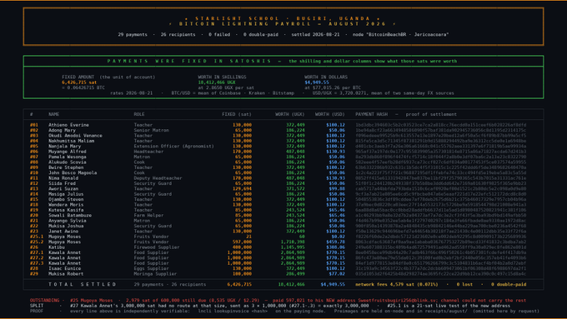This screenshot has width=567, height=319.
Task: Click the NAME column header
Action: 54,114
